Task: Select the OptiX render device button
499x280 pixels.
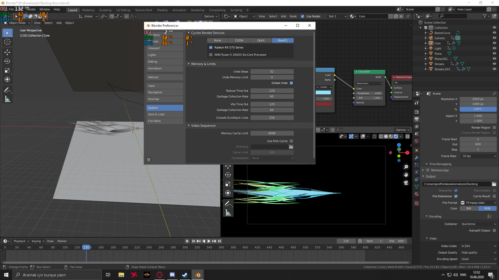Action: (x=261, y=40)
